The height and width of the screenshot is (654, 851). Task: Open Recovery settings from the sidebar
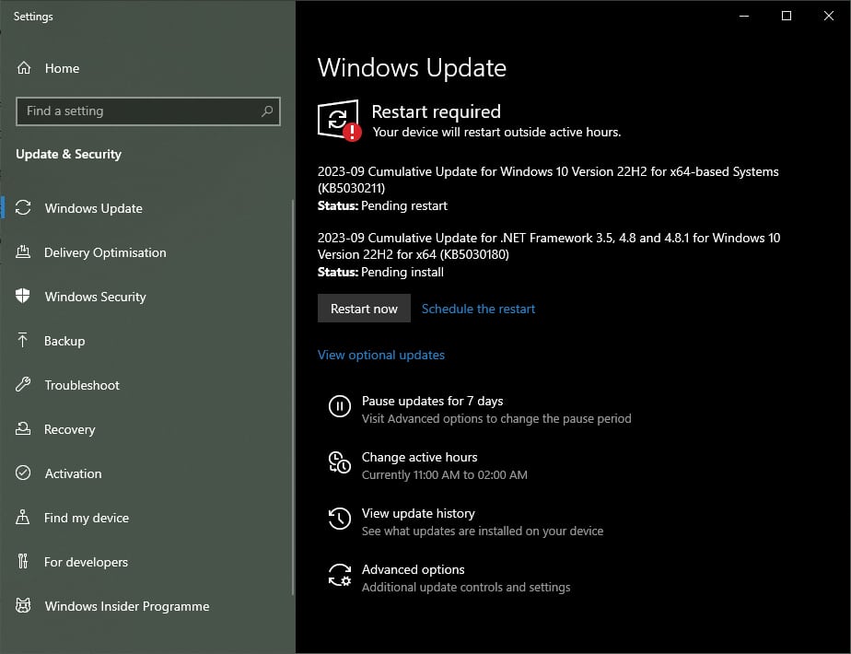click(70, 429)
